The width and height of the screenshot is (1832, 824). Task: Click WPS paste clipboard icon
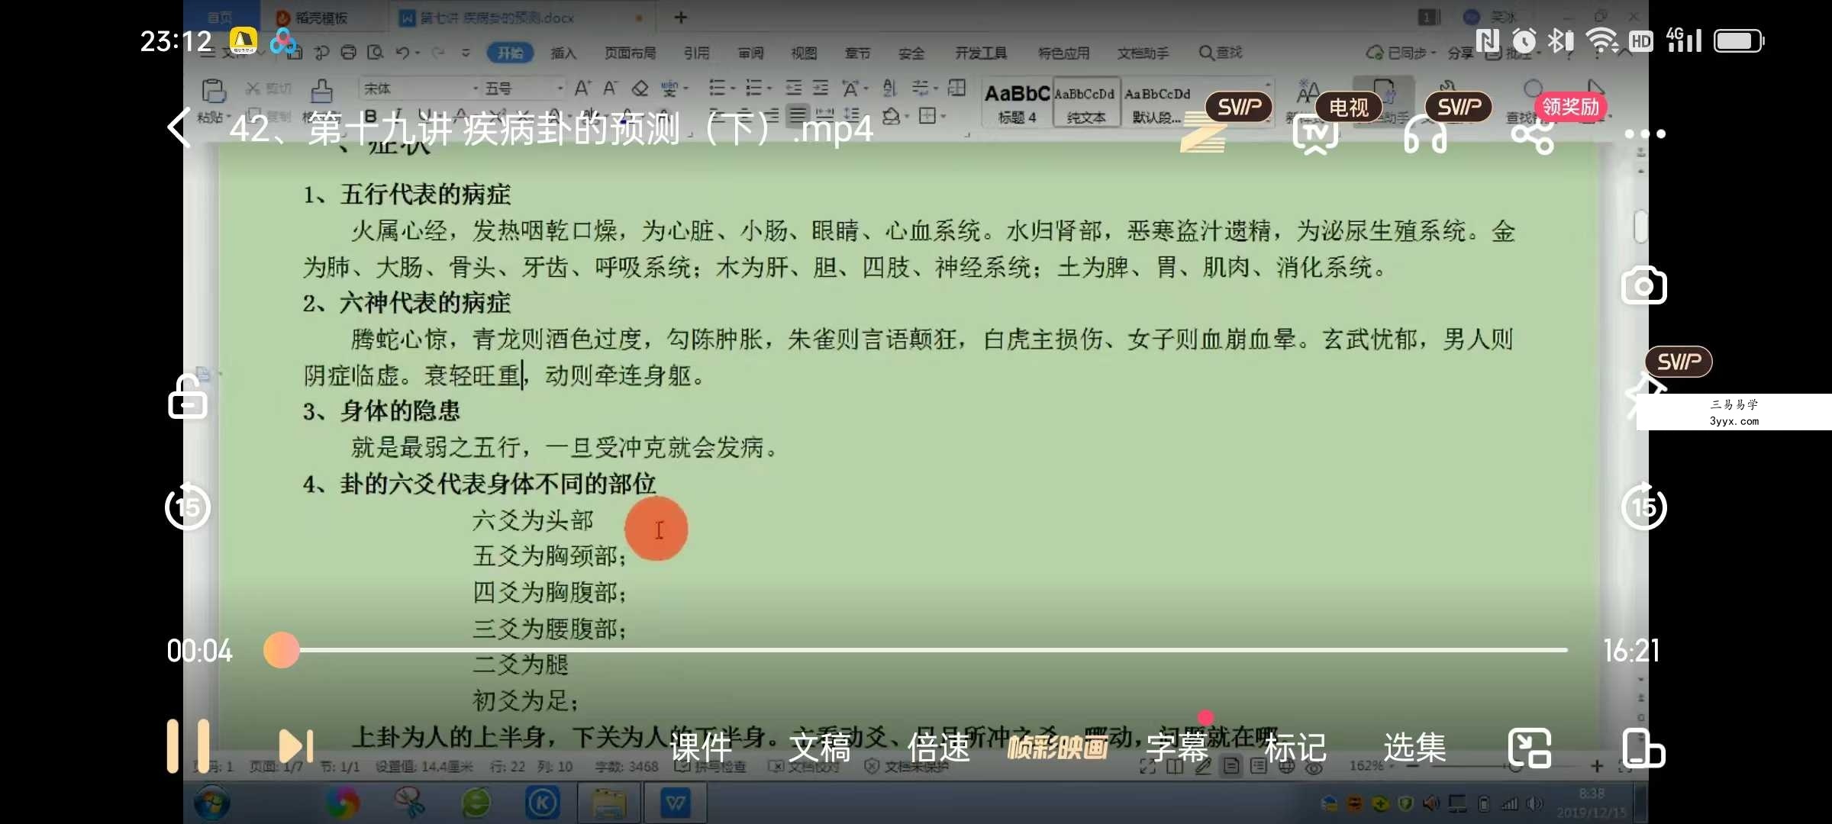pos(213,92)
